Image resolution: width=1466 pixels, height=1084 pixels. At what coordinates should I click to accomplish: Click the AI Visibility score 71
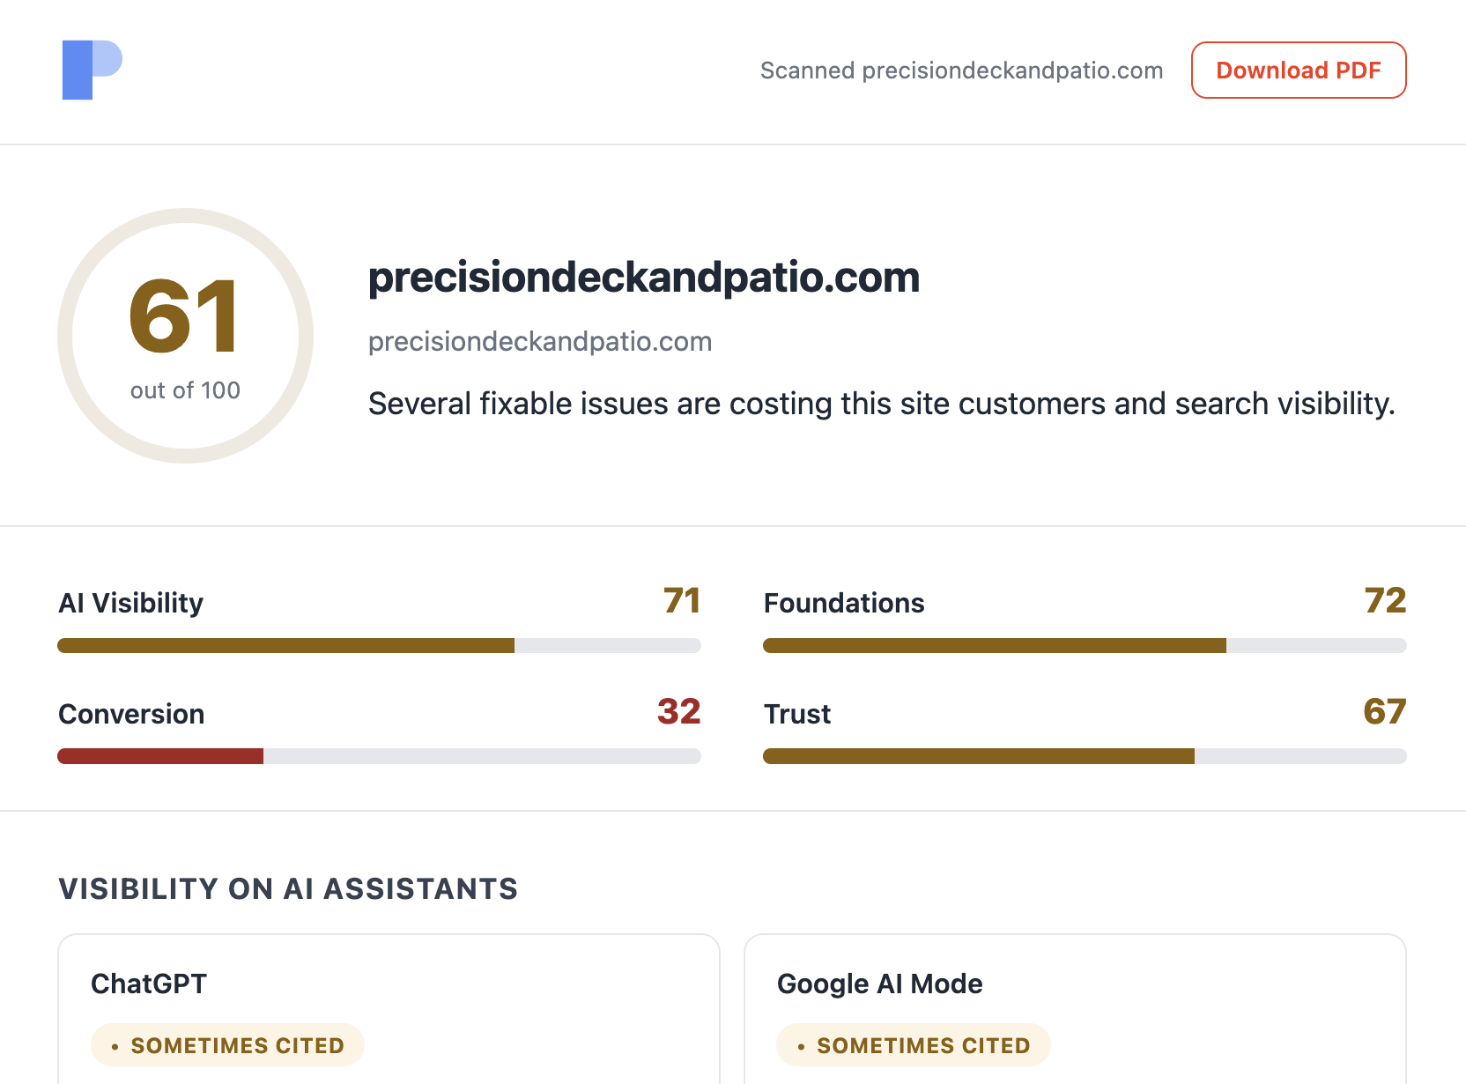682,600
